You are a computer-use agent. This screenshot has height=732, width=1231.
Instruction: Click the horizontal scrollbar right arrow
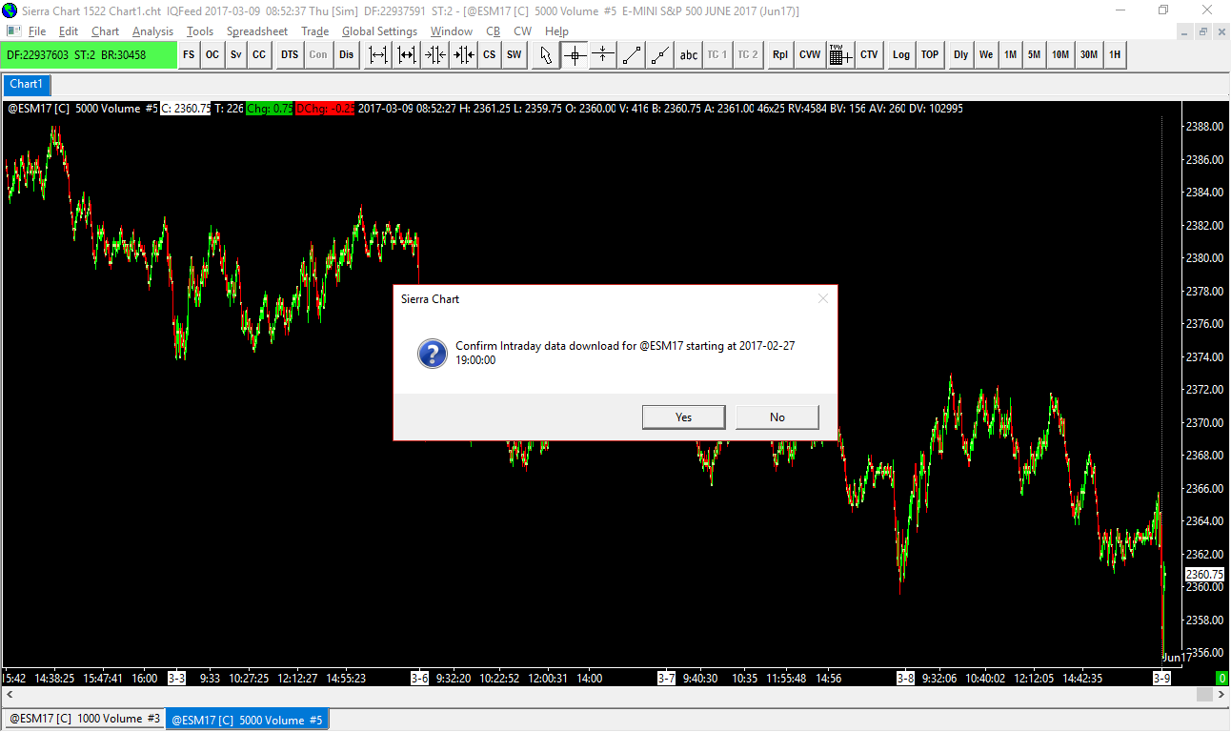[1222, 696]
